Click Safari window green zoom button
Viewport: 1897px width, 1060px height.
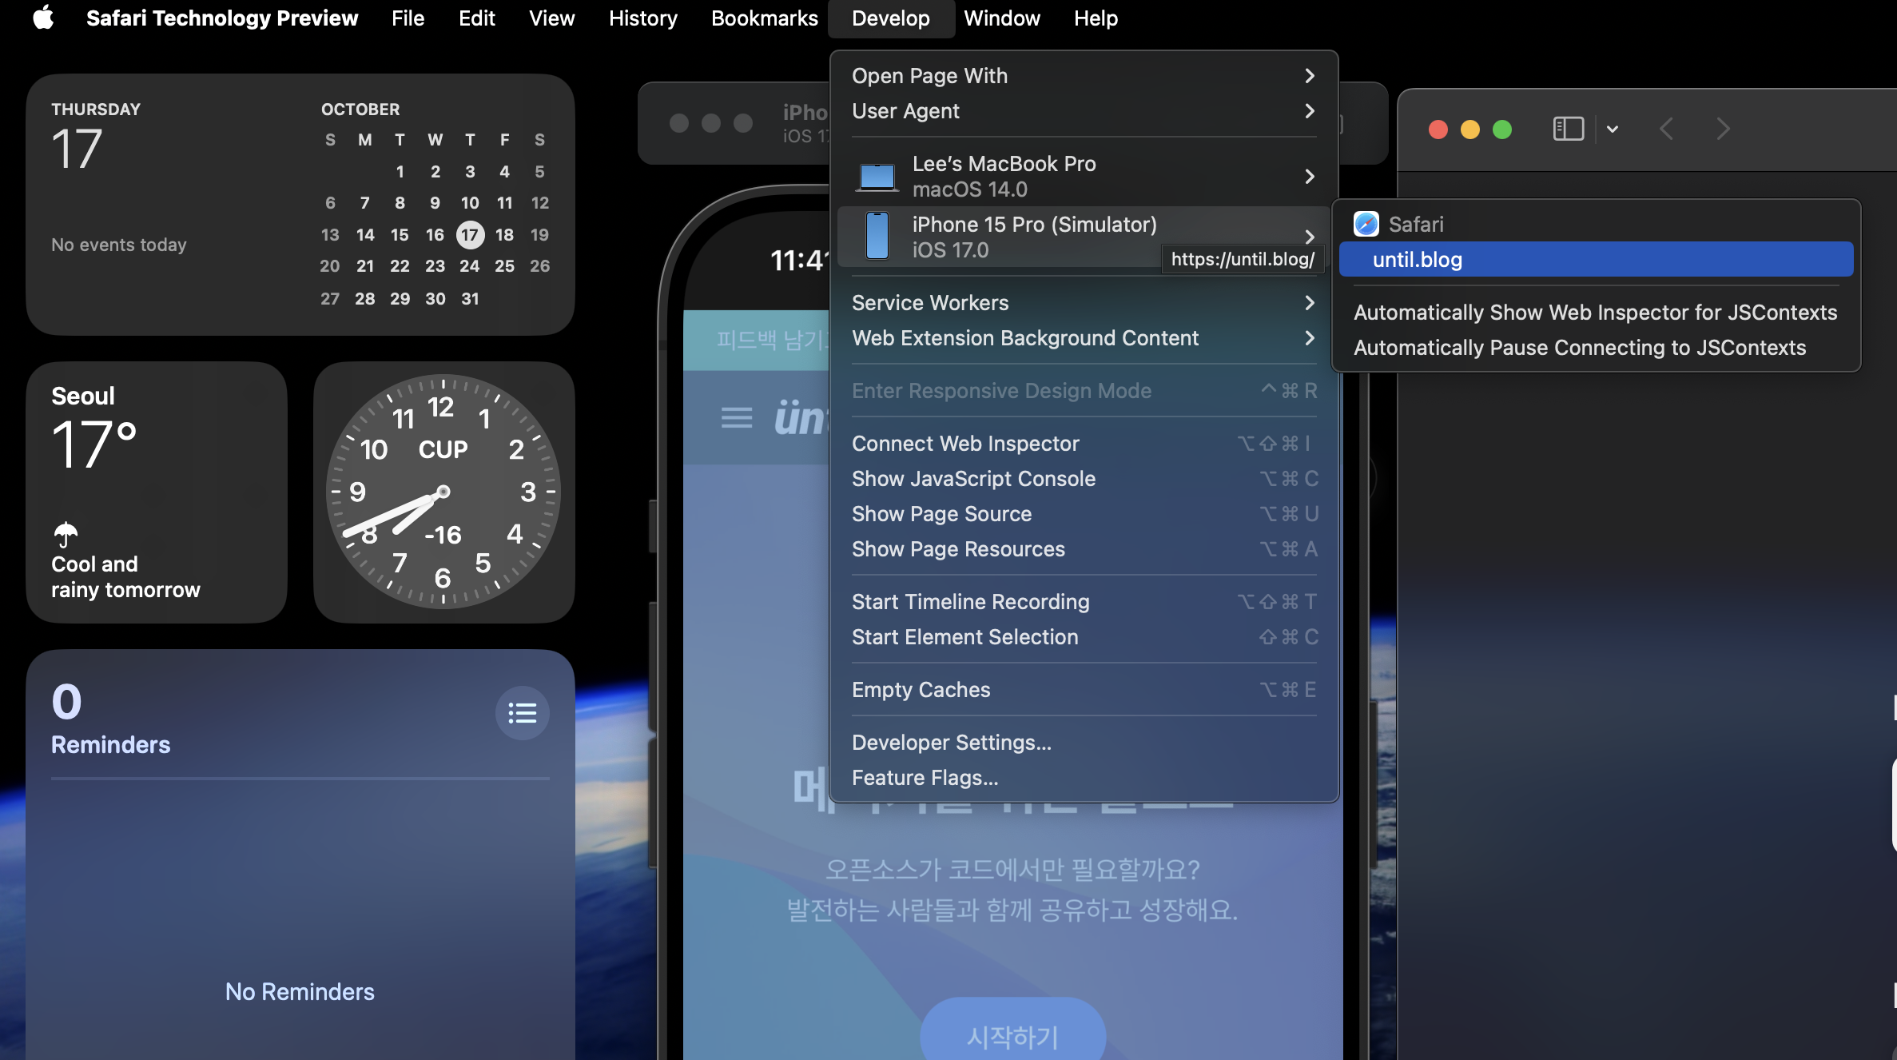click(x=1502, y=130)
